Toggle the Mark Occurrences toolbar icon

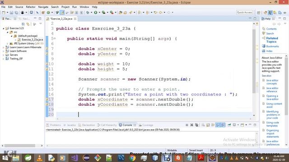coord(62,13)
